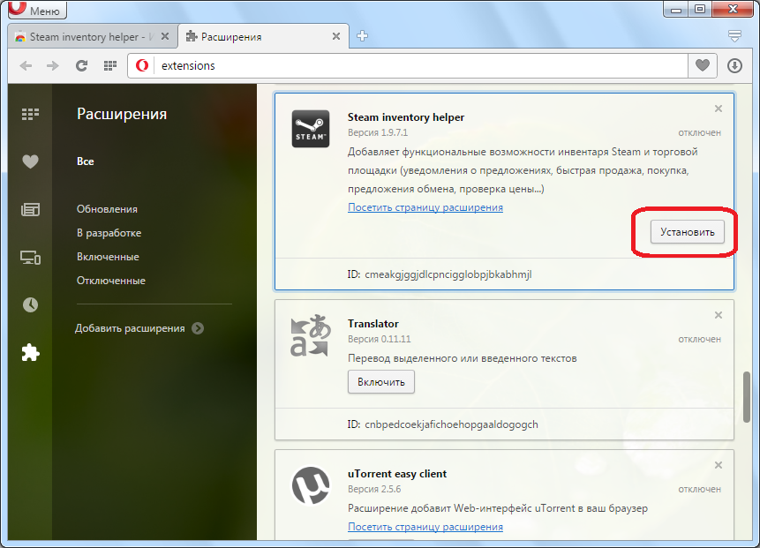The width and height of the screenshot is (760, 548).
Task: Click Установить button for Steam inventory helper
Action: click(x=687, y=231)
